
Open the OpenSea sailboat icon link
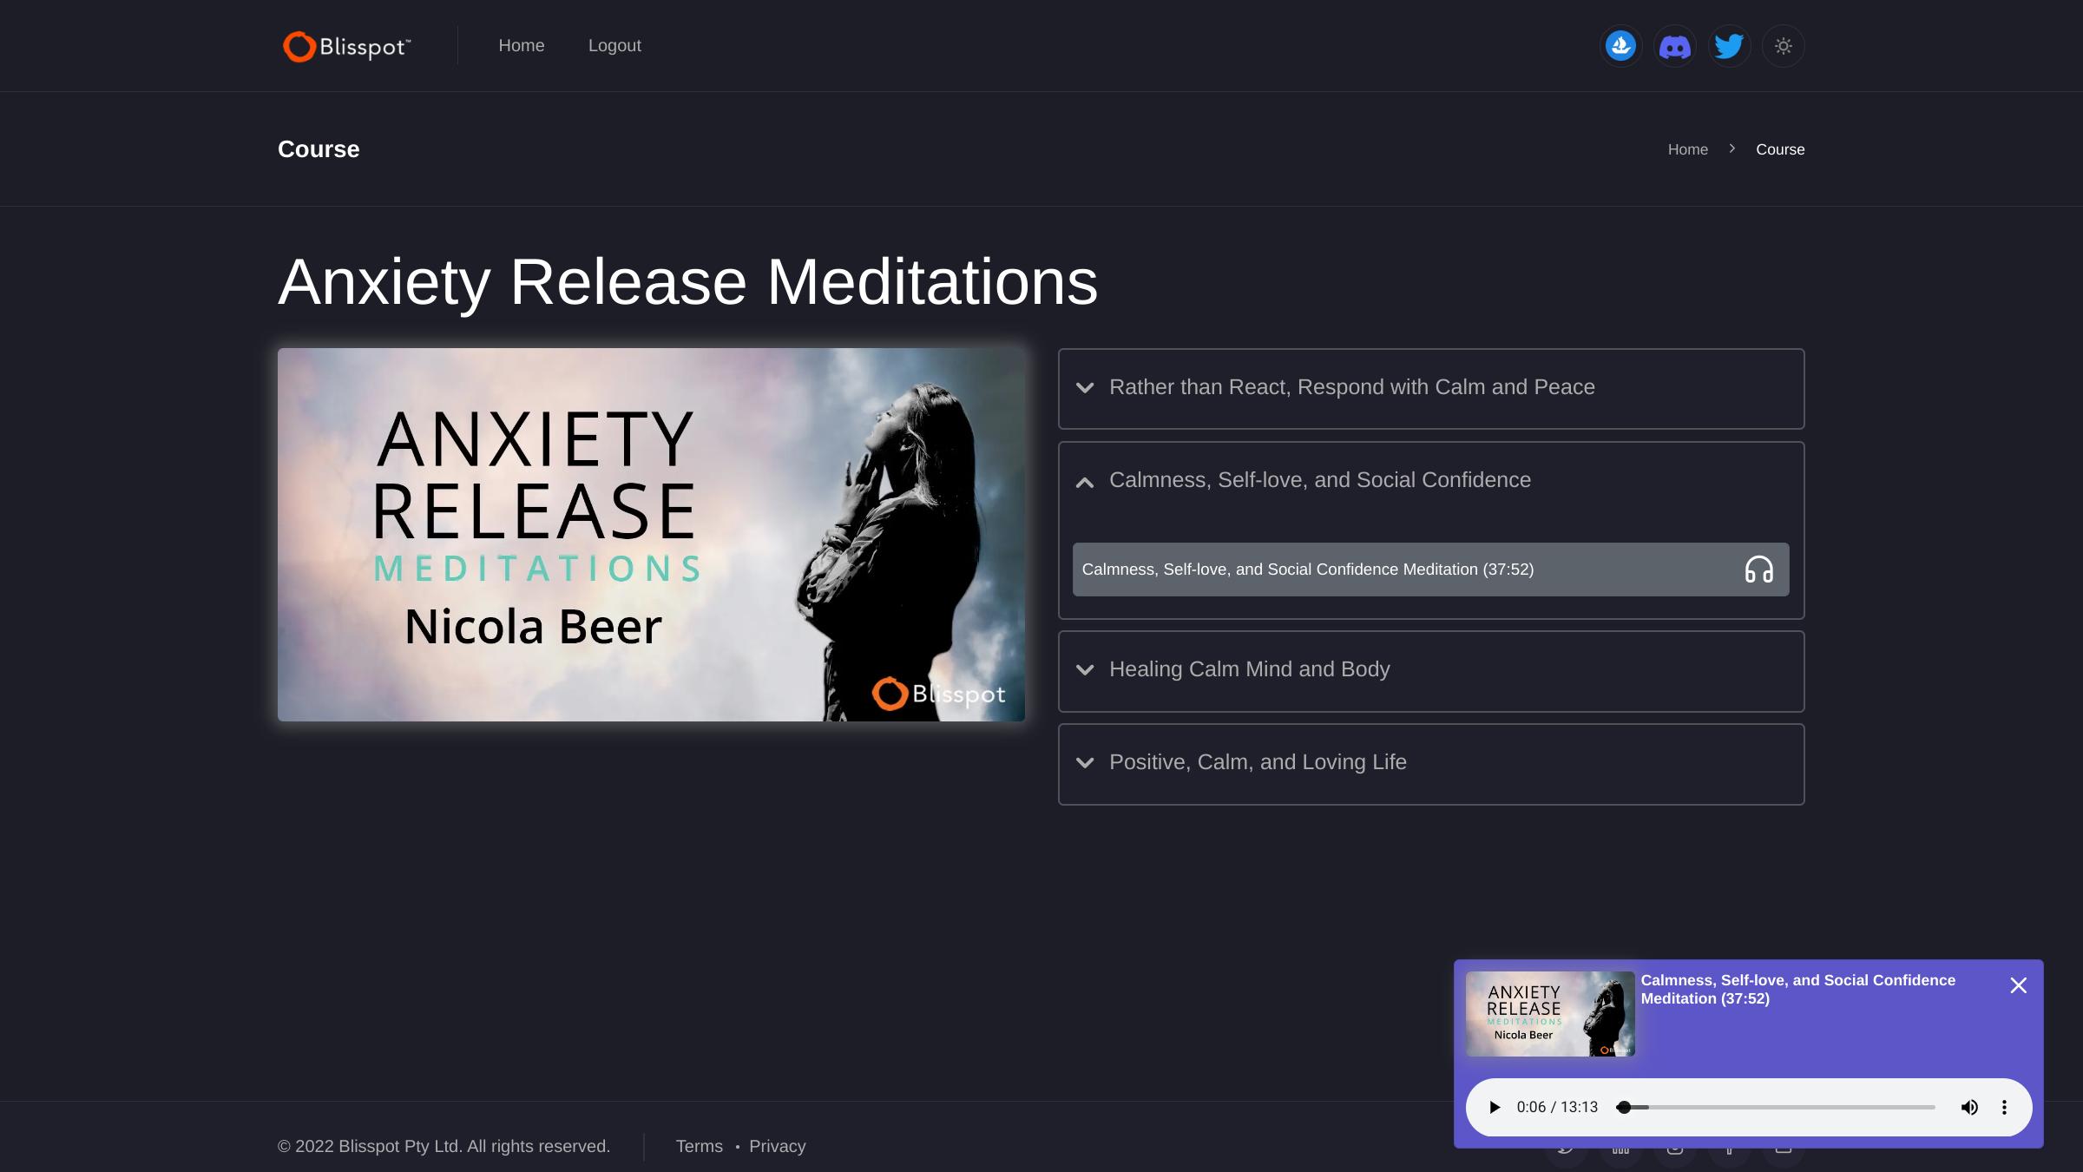coord(1620,46)
